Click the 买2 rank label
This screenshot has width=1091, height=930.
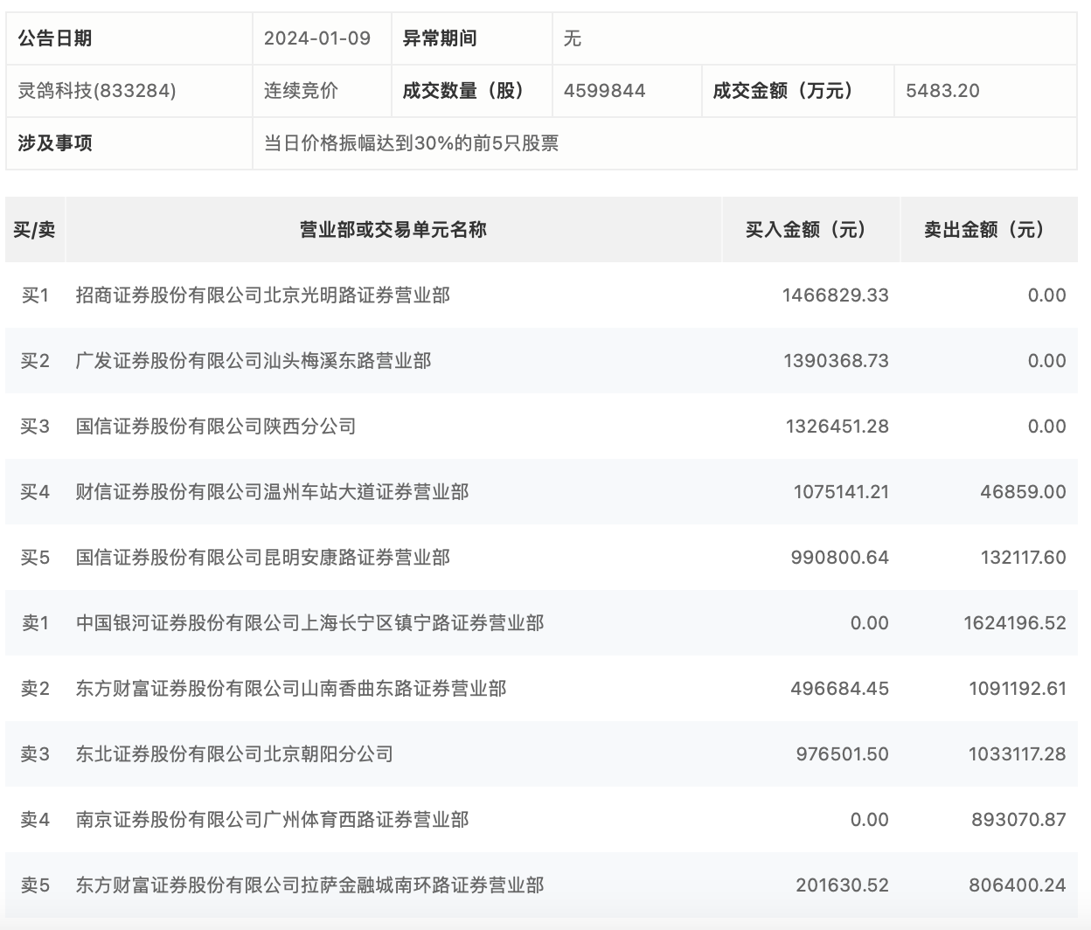(x=35, y=361)
